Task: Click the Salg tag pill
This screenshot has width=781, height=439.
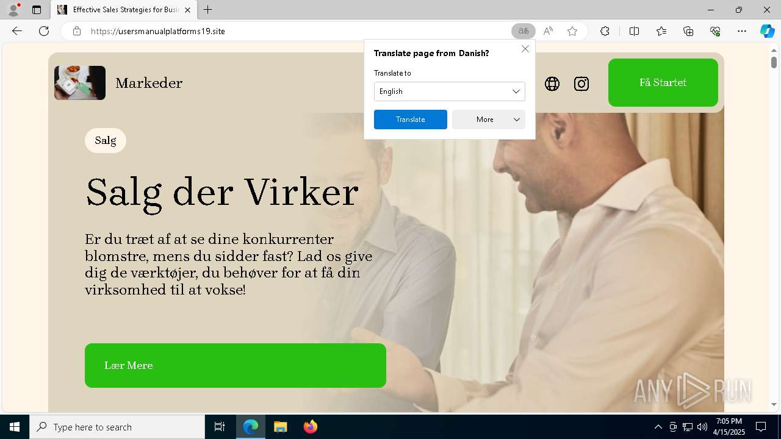Action: pyautogui.click(x=106, y=140)
